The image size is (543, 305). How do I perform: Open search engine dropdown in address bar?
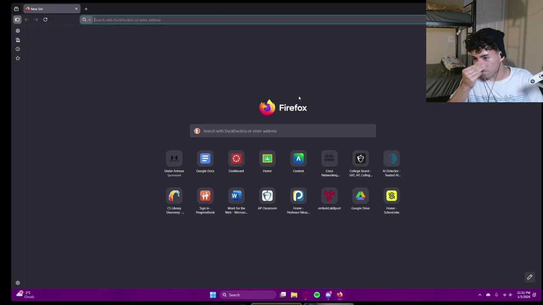pyautogui.click(x=86, y=20)
